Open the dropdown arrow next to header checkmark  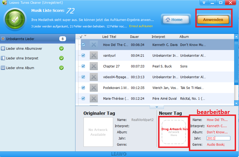tap(85, 36)
